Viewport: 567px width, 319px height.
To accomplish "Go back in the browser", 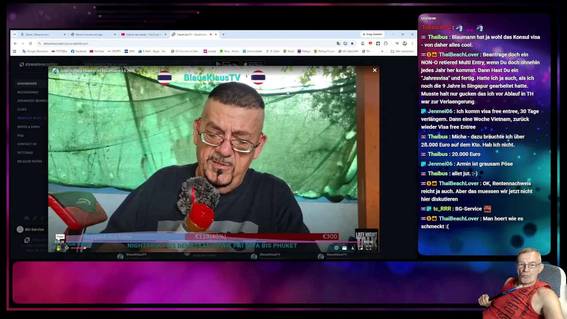I will 15,43.
